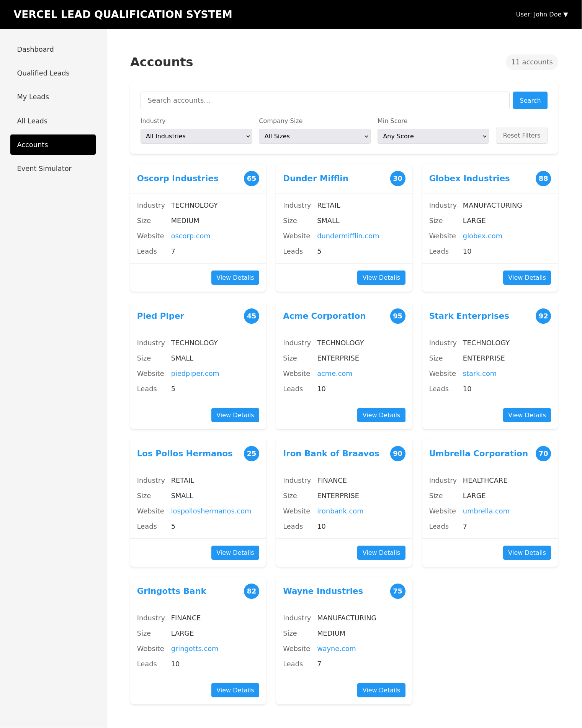The height and width of the screenshot is (728, 582).
Task: Open the Iron Bank of Braavos title
Action: [x=331, y=454]
